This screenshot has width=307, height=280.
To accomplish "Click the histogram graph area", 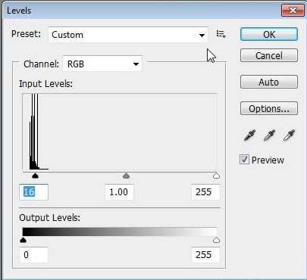I will (120, 132).
